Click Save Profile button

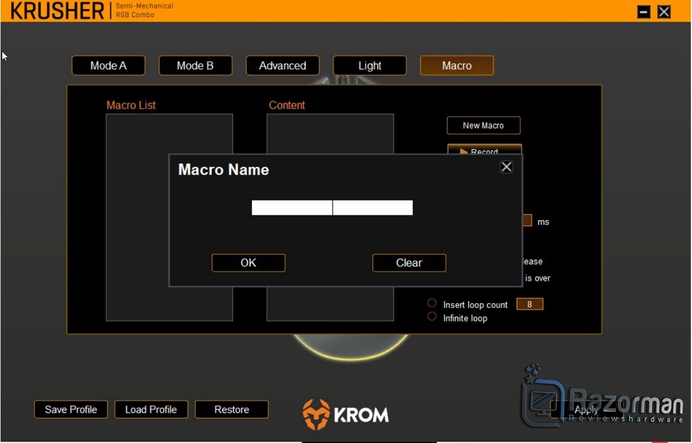(x=71, y=409)
